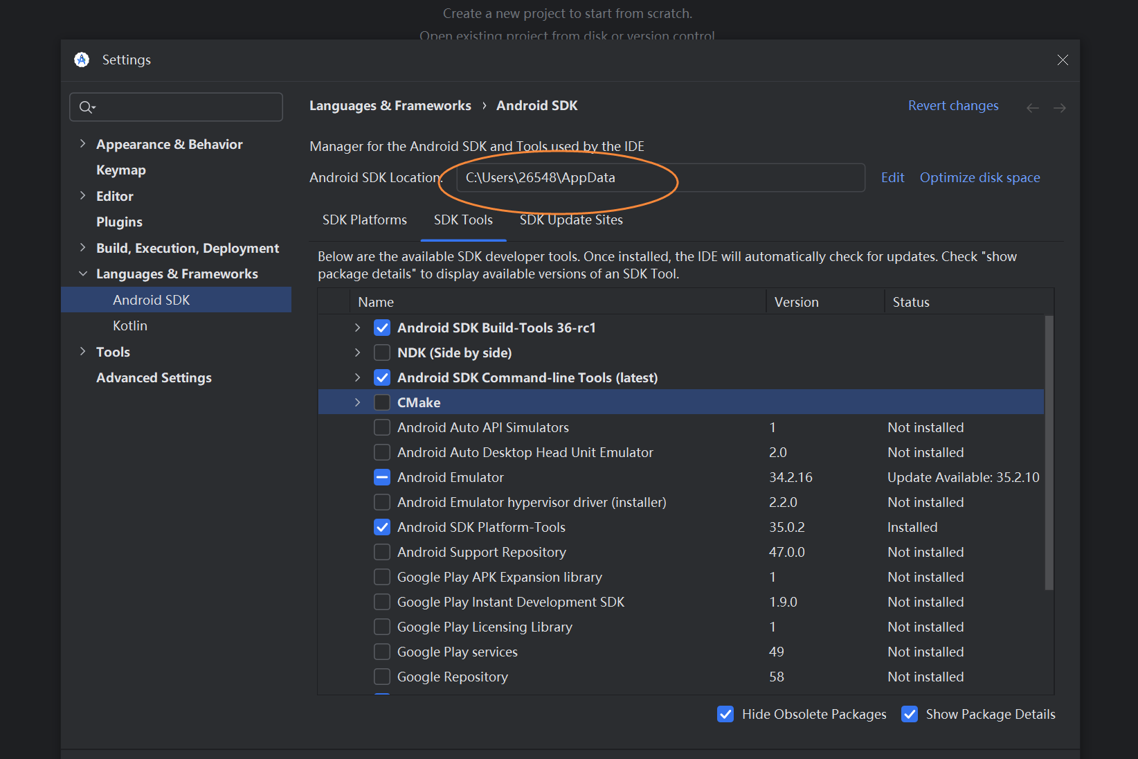Expand Android SDK Command-line Tools row
The height and width of the screenshot is (759, 1138).
[x=357, y=377]
